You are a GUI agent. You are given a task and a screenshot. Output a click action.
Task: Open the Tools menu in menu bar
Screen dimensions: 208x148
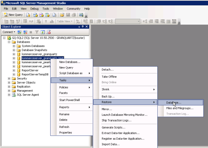(46, 9)
